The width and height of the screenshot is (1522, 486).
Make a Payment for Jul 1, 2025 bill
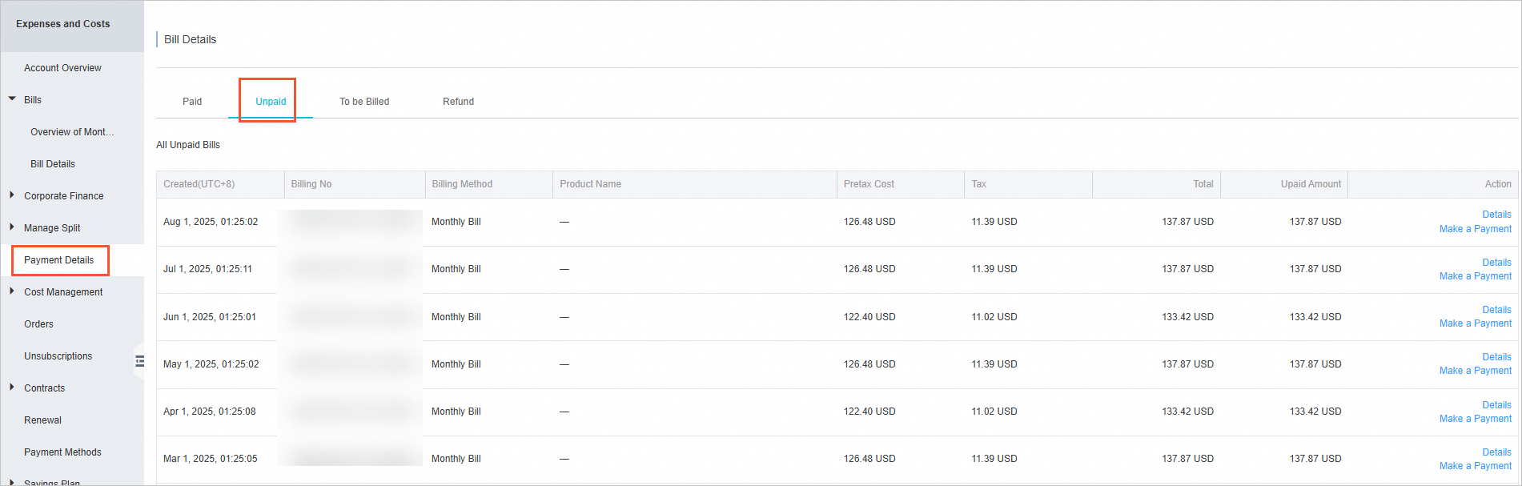coord(1475,276)
